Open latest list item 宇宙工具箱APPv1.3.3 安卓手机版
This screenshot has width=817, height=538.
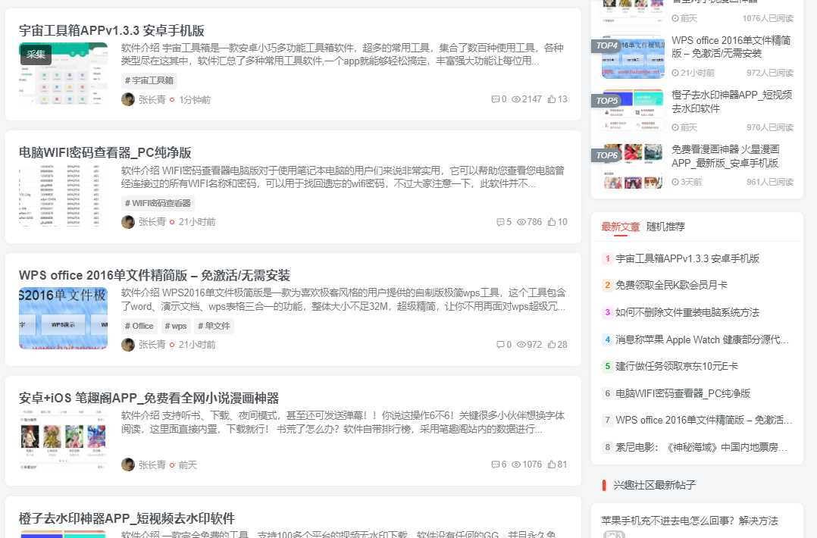tap(687, 258)
